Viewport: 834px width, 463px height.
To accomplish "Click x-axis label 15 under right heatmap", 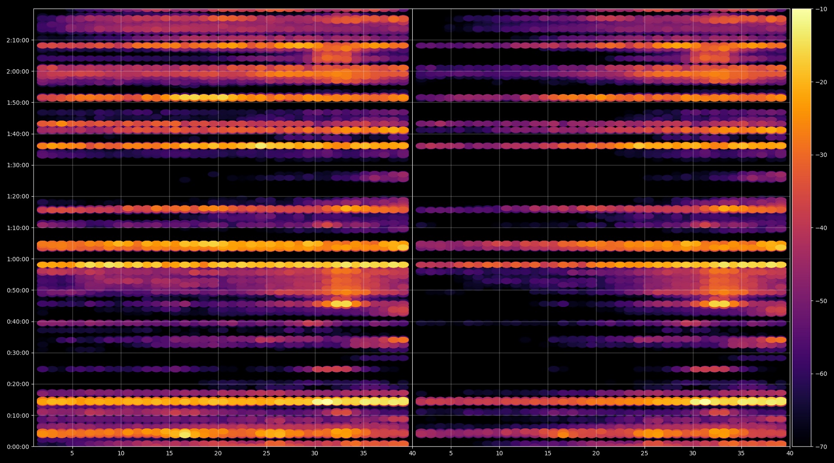I will coord(548,453).
